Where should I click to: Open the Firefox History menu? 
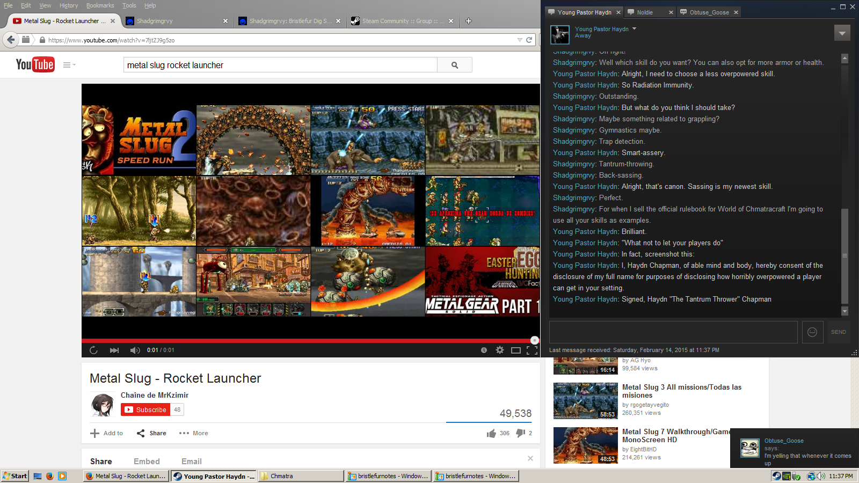click(x=69, y=5)
